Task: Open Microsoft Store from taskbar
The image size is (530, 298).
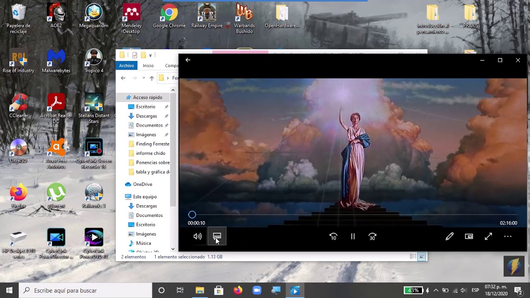Action: pos(219,291)
